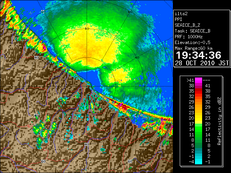
Task: Pick the dark red 35–38 dBZ legend swatch
Action: coord(199,91)
